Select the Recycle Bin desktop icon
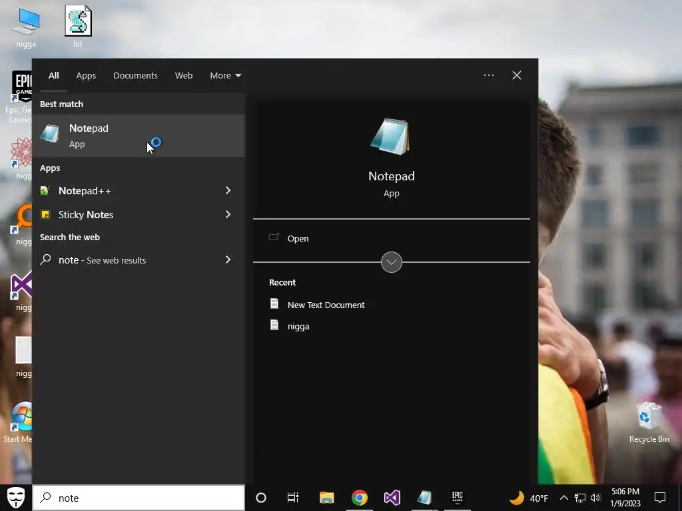 (649, 422)
